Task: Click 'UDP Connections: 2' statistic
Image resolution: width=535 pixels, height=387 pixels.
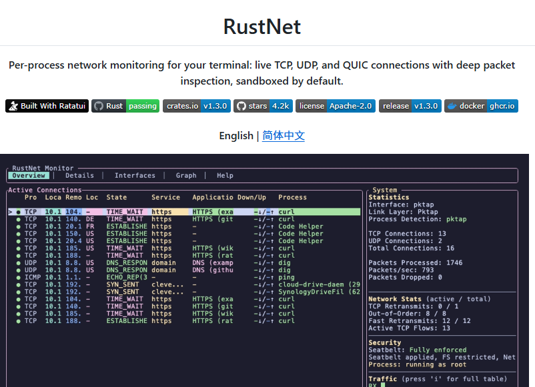Action: [405, 241]
